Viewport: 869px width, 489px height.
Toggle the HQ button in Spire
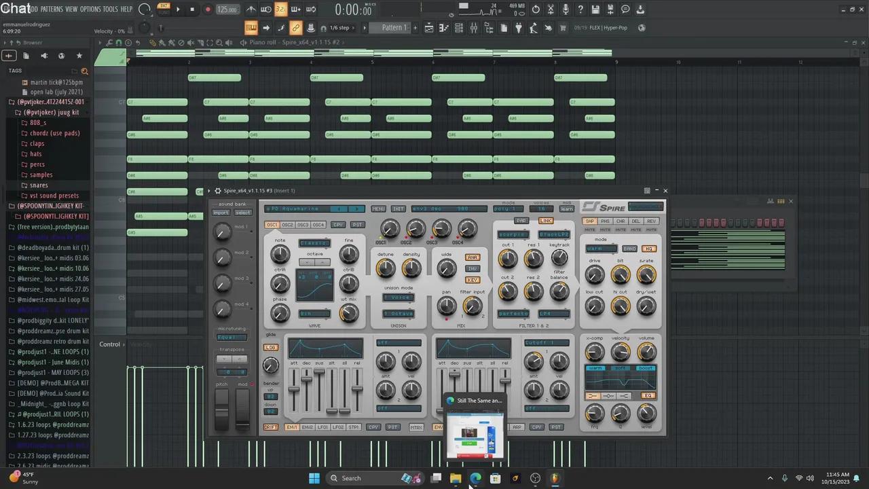(648, 249)
